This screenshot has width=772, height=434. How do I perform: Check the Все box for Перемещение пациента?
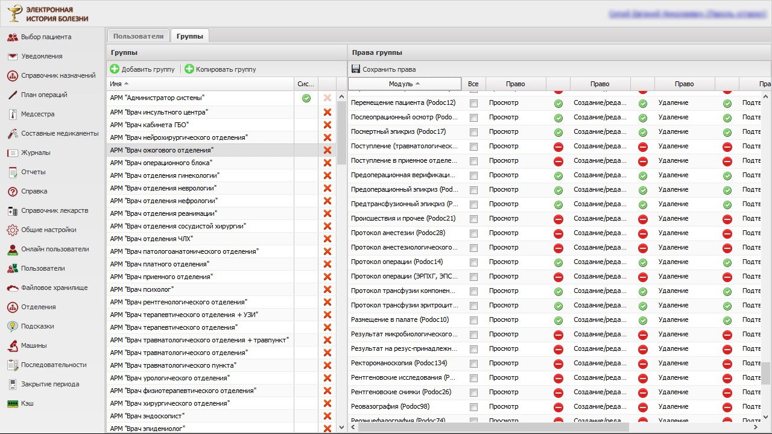point(473,103)
